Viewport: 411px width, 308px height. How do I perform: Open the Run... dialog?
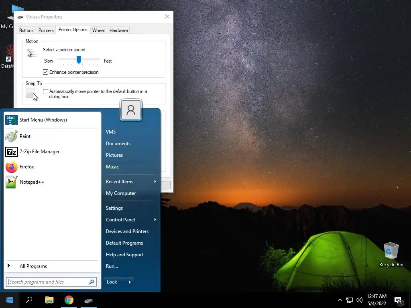coord(112,266)
